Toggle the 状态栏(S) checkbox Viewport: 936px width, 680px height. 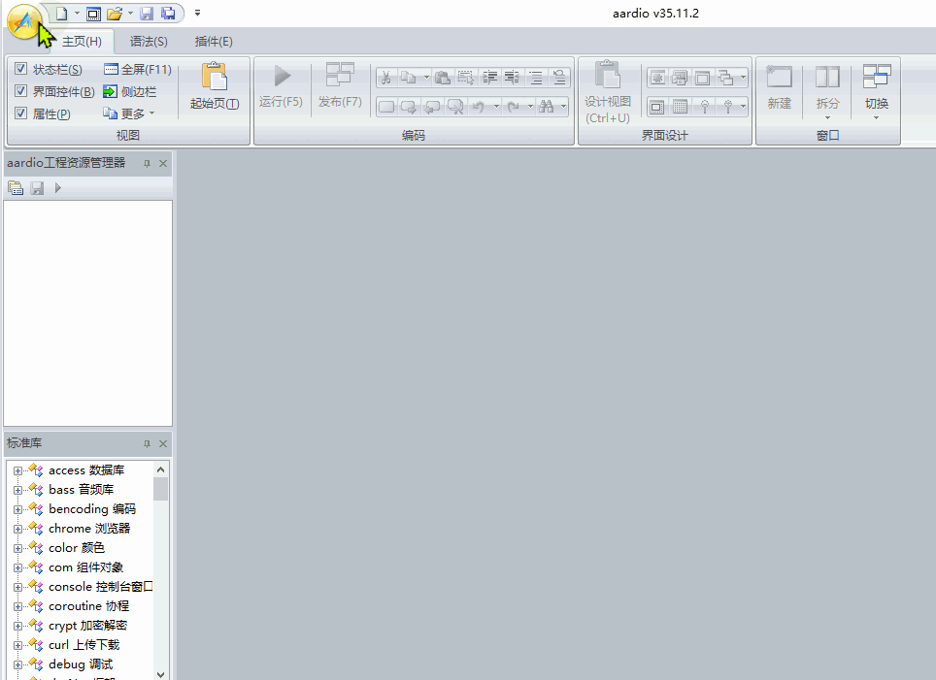coord(21,70)
